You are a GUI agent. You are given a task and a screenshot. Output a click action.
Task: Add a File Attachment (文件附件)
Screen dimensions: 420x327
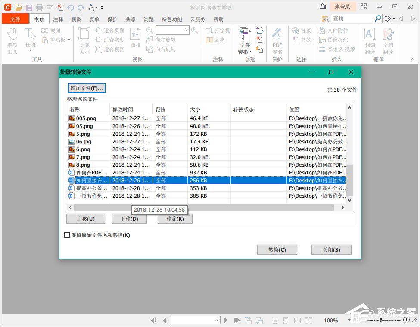coord(337,30)
